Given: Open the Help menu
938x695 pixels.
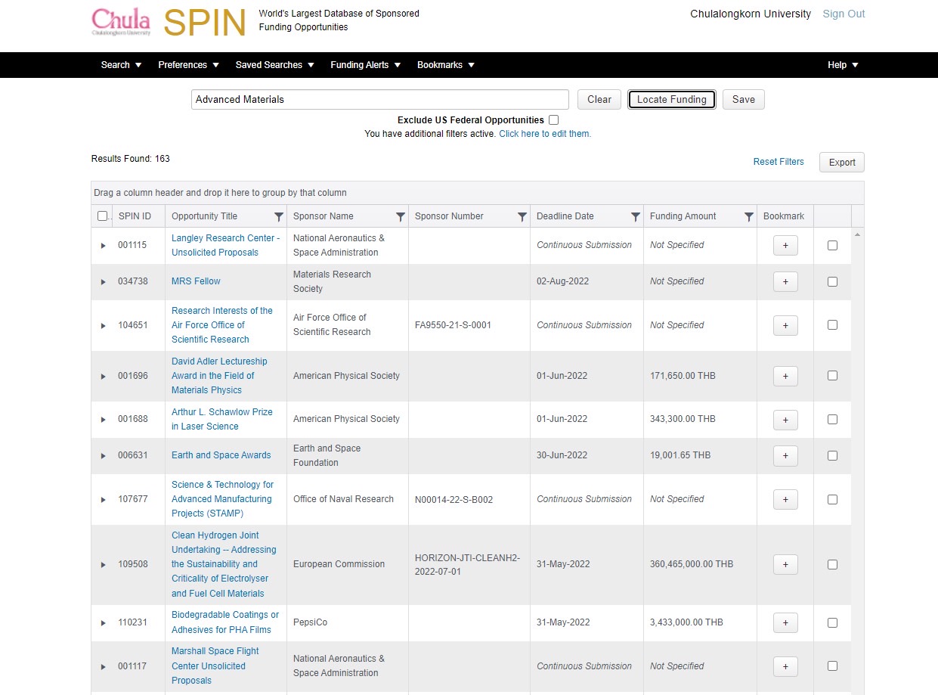Looking at the screenshot, I should tap(842, 65).
